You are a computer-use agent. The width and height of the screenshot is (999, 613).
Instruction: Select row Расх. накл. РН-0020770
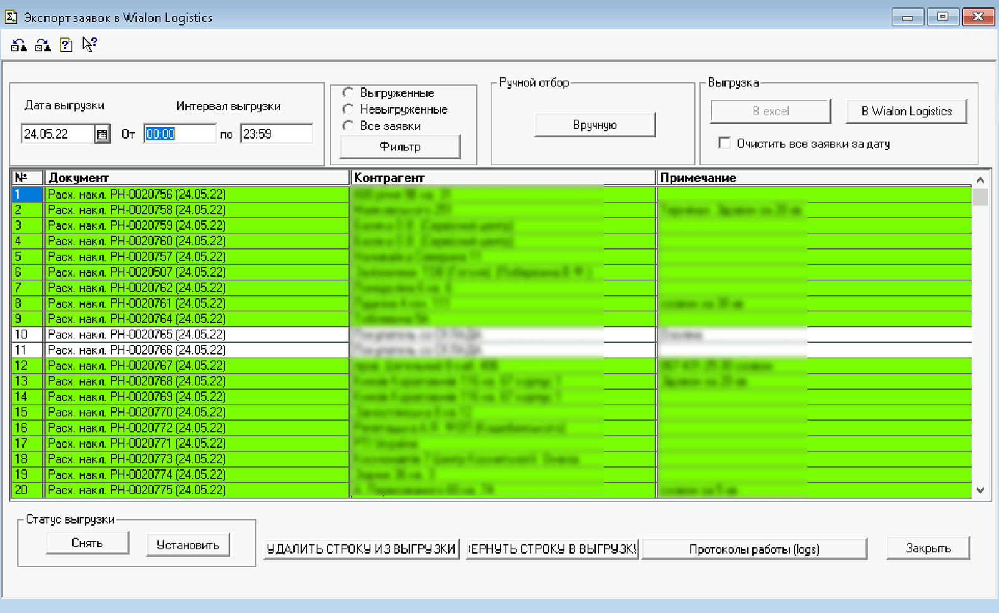point(492,413)
